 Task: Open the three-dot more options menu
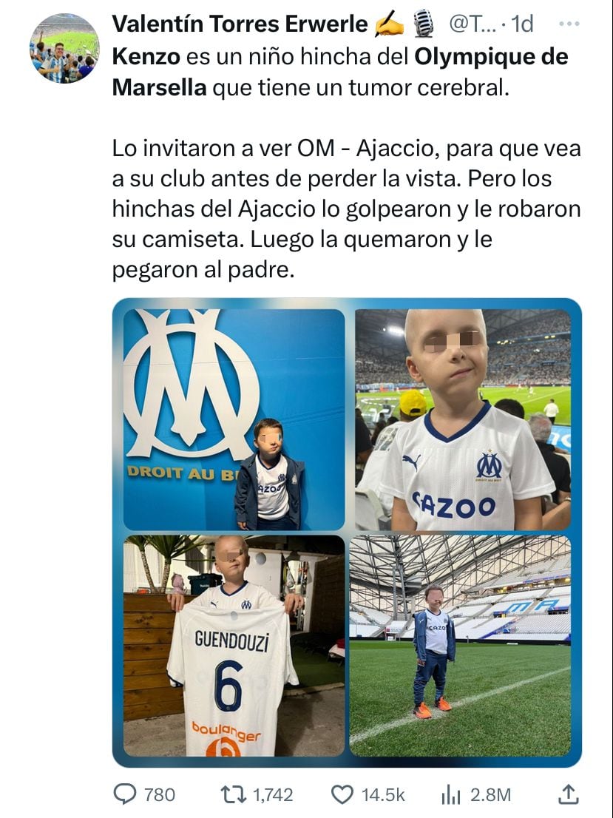(569, 24)
